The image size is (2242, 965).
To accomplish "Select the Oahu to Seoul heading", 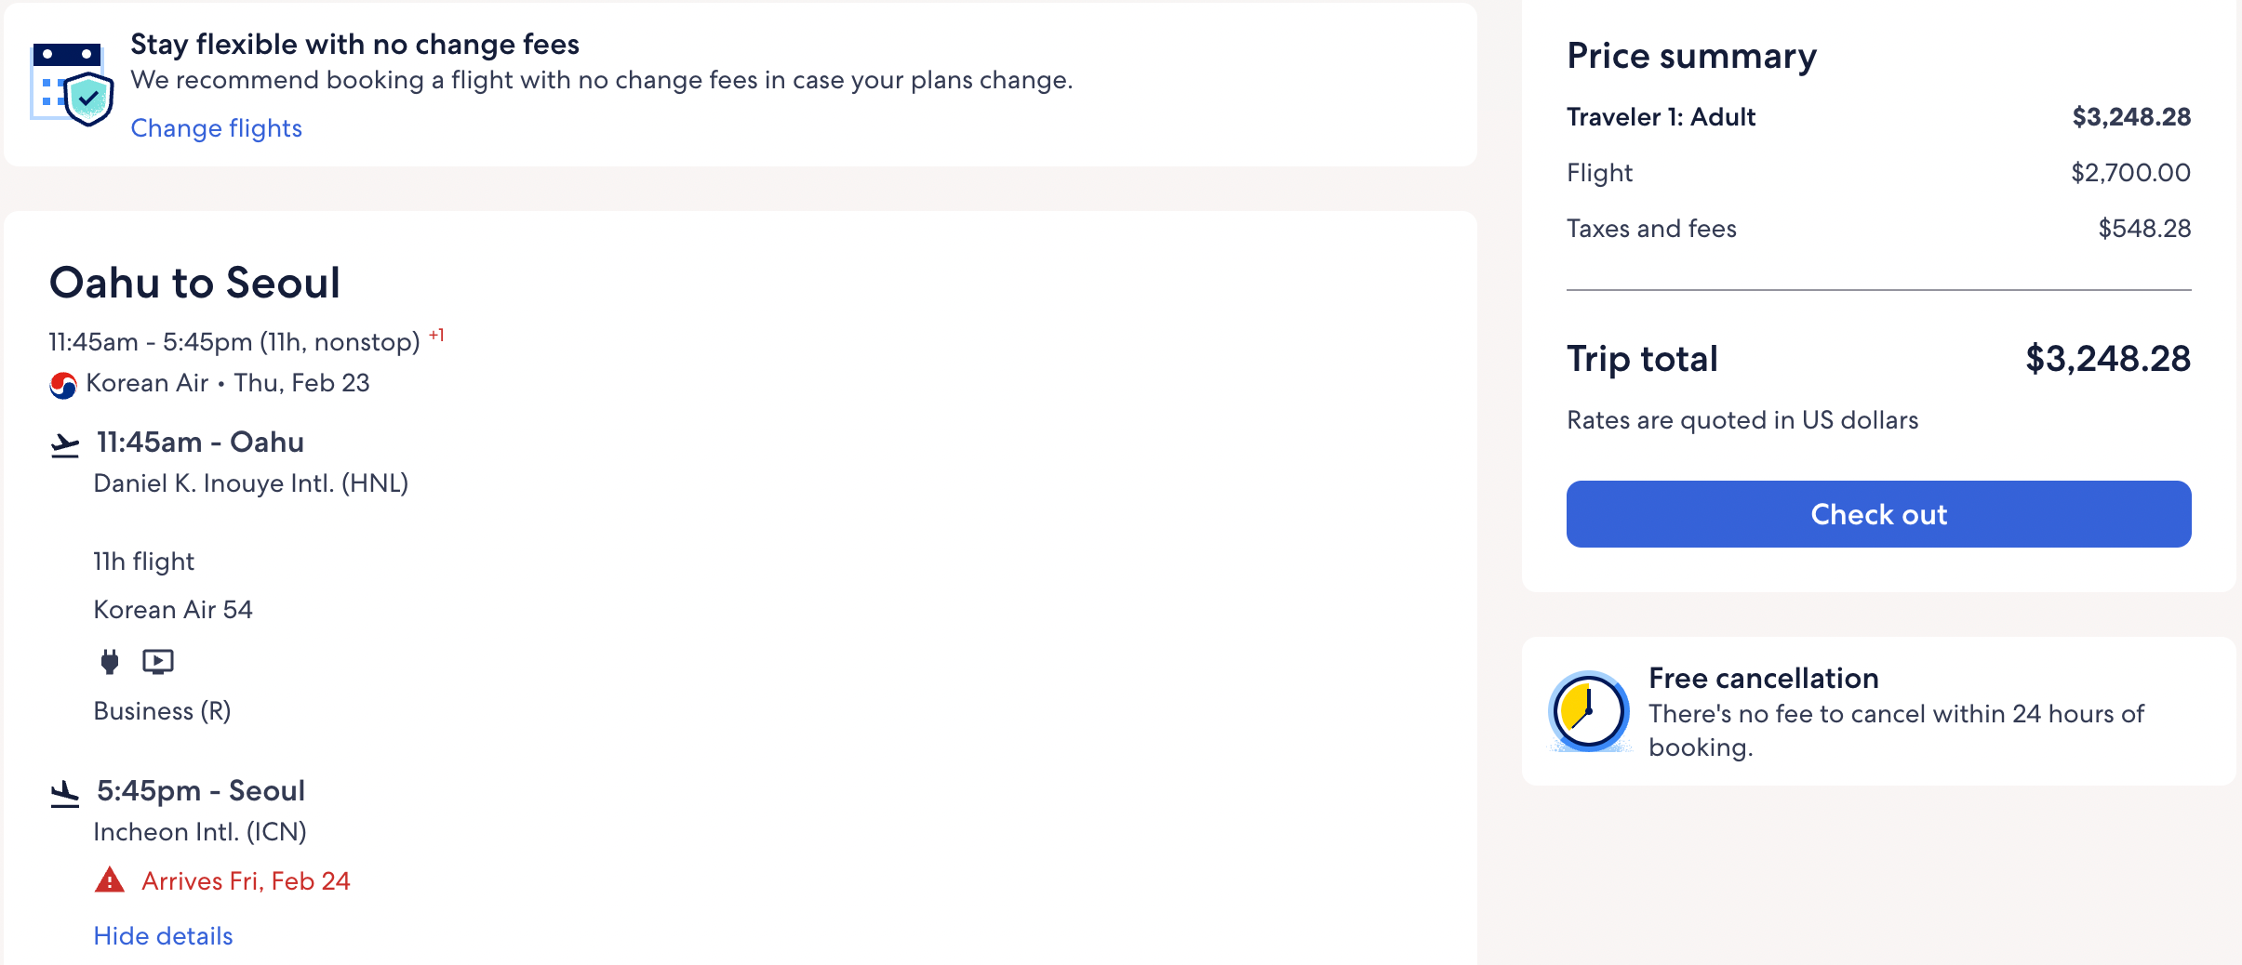I will coord(194,283).
